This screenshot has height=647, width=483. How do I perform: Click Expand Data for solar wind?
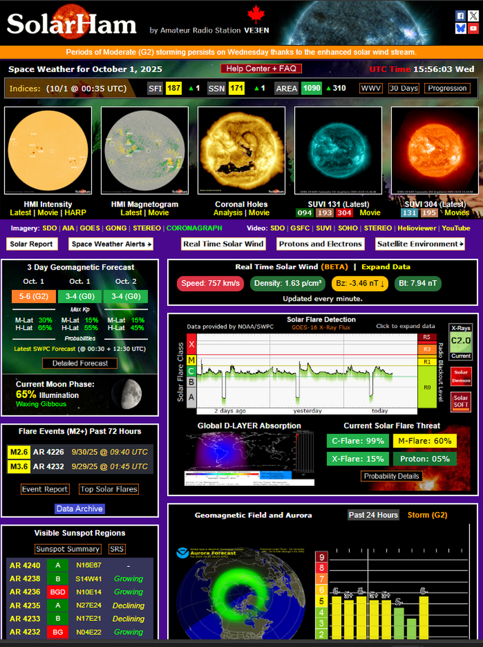click(x=385, y=267)
